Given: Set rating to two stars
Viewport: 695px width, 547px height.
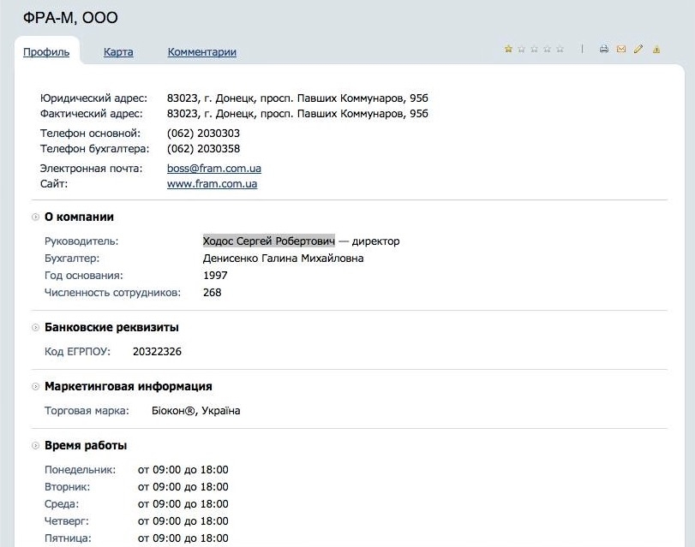Looking at the screenshot, I should [x=521, y=49].
